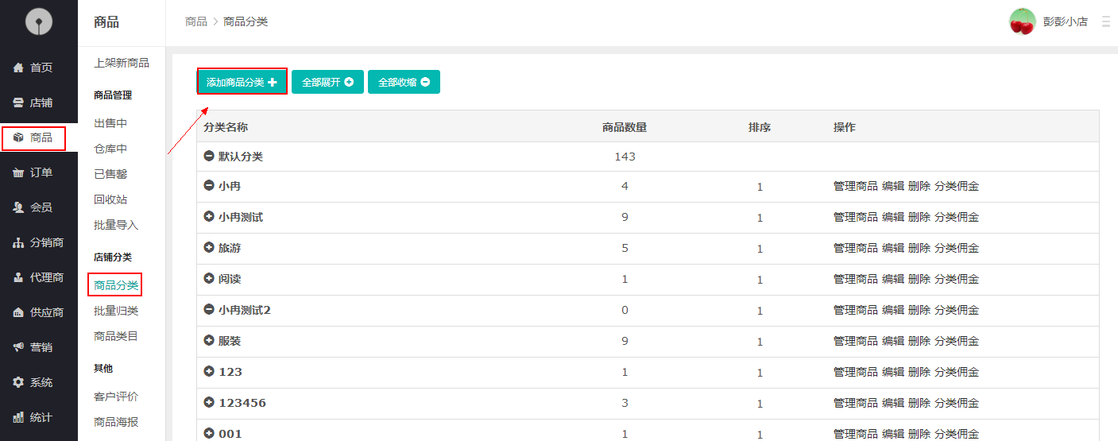Click the store icon beside 店铺
The height and width of the screenshot is (441, 1118).
[x=18, y=103]
